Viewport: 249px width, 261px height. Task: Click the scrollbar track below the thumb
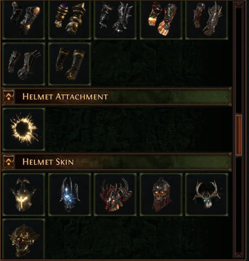pyautogui.click(x=239, y=204)
